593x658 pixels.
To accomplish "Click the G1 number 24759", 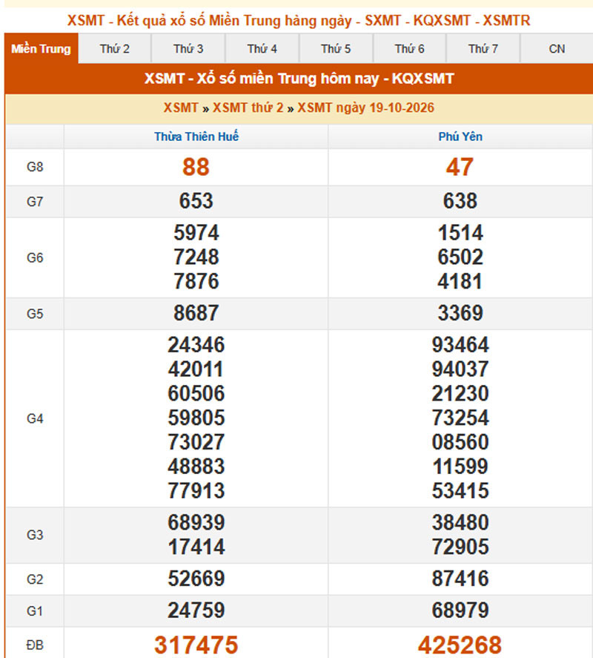I will [x=196, y=611].
